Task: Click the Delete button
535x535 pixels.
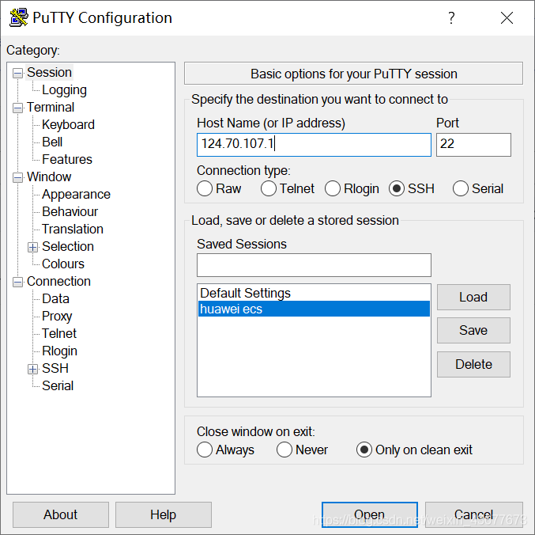Action: pos(473,364)
